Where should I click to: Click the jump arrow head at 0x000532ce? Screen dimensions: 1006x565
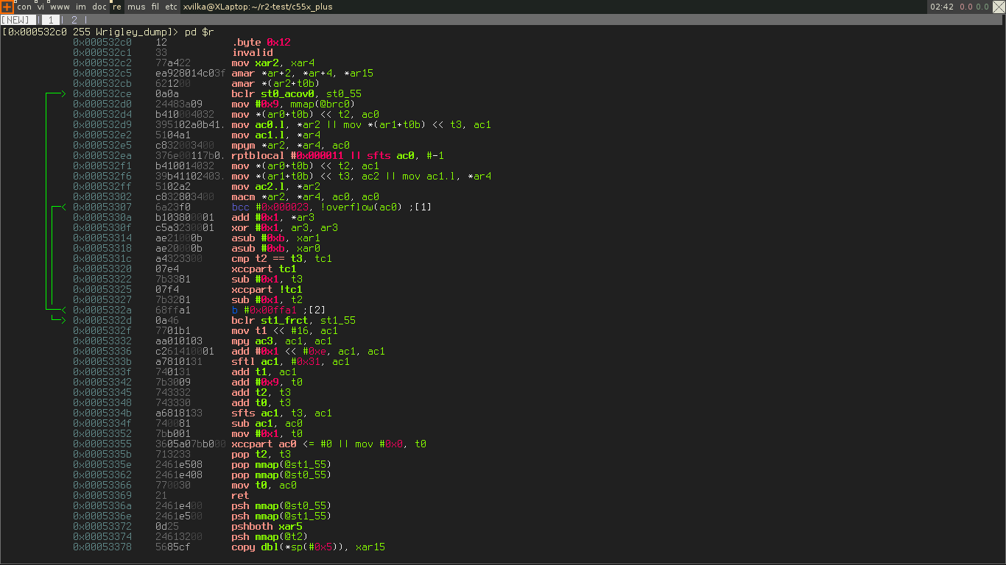coord(63,93)
